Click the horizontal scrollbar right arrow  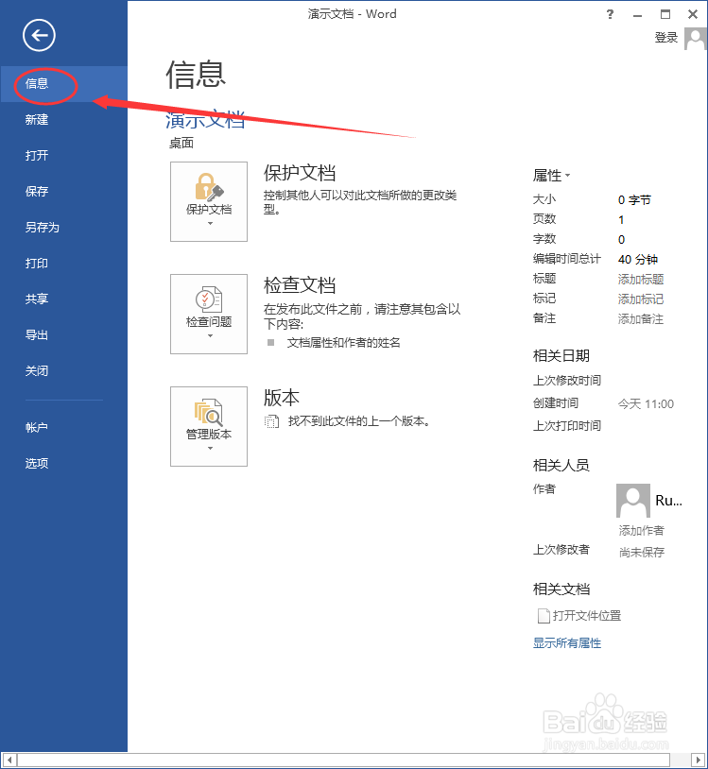[699, 760]
